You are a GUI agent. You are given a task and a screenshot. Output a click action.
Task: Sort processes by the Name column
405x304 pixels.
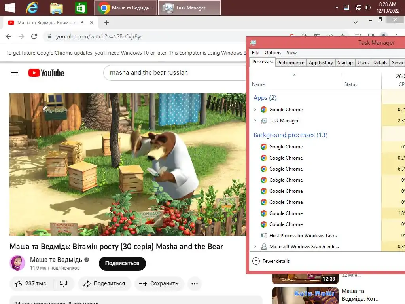(x=295, y=81)
